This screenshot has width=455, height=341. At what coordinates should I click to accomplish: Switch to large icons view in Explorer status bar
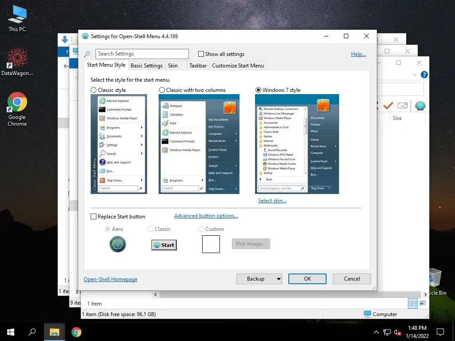click(423, 303)
